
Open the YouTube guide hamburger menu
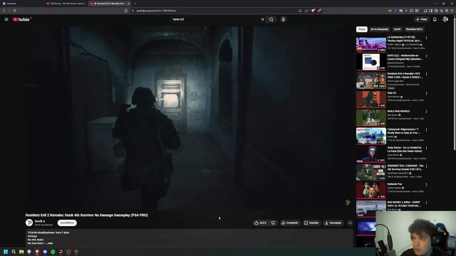[x=6, y=19]
